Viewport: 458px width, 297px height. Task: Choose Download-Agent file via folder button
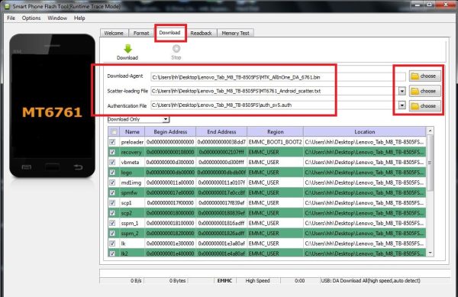click(424, 76)
